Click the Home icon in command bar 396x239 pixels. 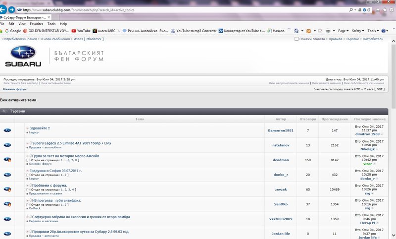coord(296,31)
